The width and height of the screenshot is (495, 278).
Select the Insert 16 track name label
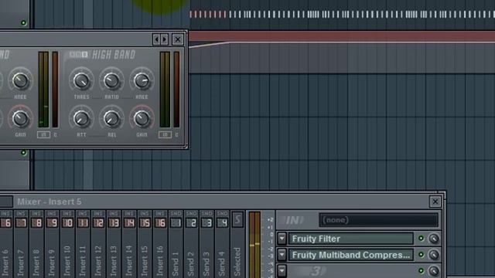[160, 261]
